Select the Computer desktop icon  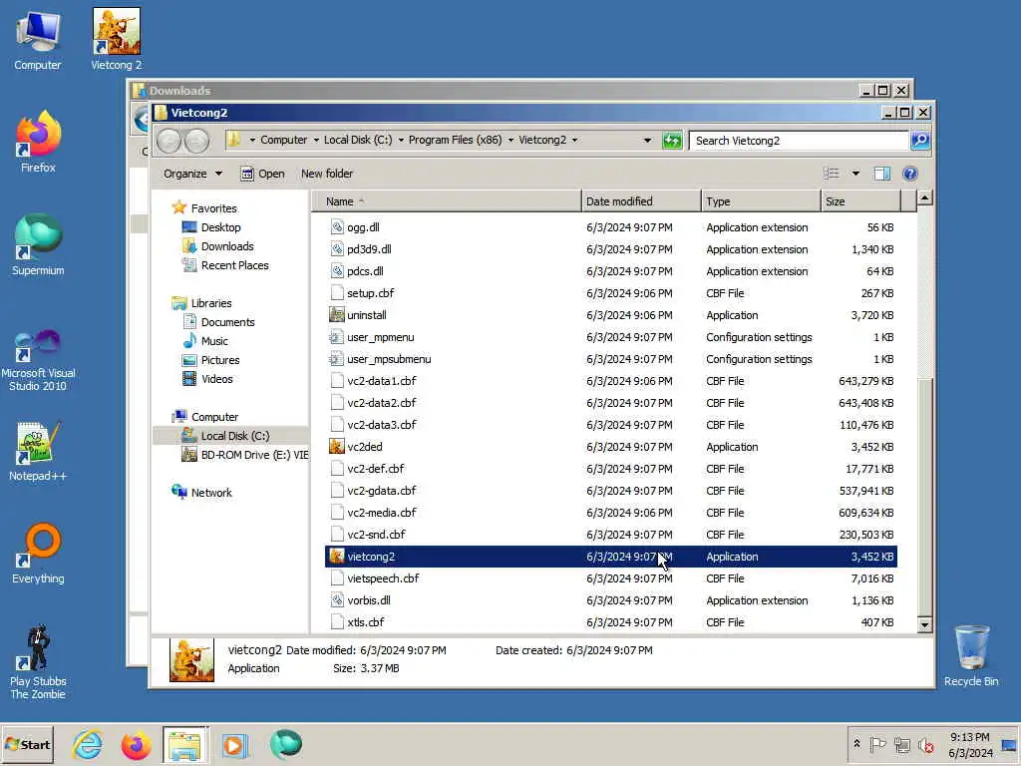click(x=38, y=39)
